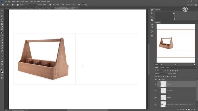
Task: Open symmetry paint options
Action: [86, 5]
